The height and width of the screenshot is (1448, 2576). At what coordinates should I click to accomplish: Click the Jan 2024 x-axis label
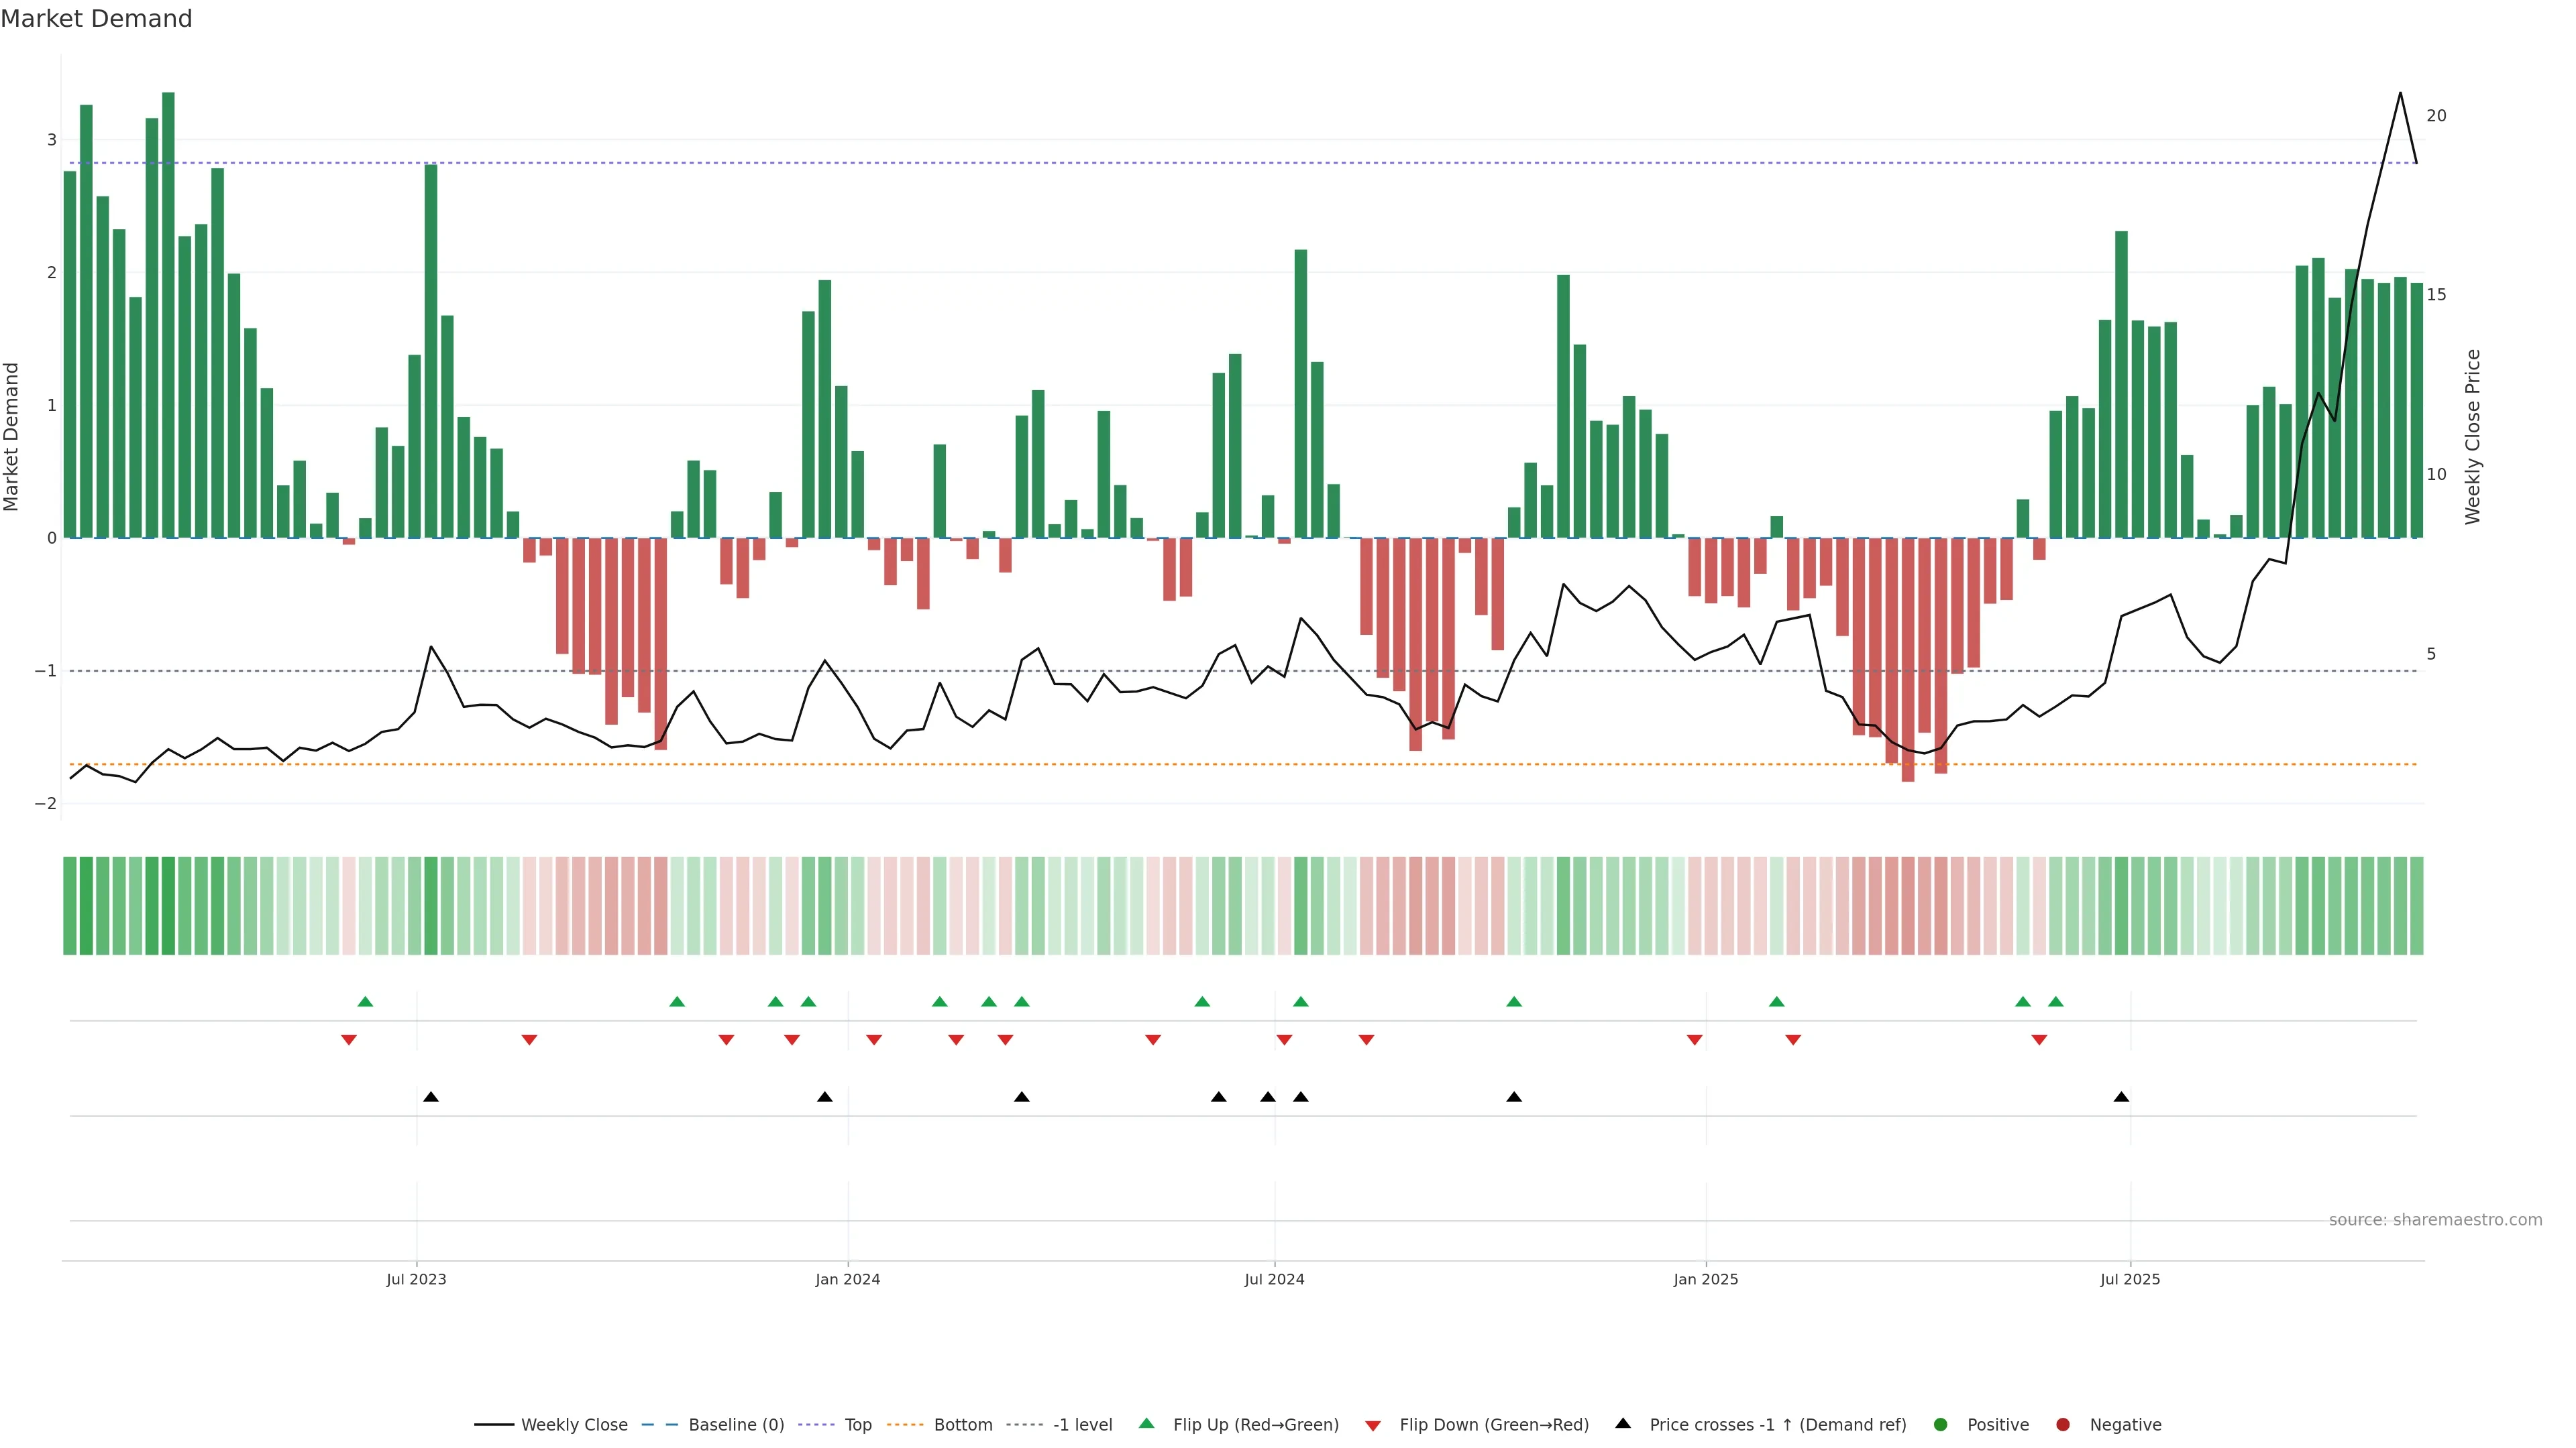(x=847, y=1279)
